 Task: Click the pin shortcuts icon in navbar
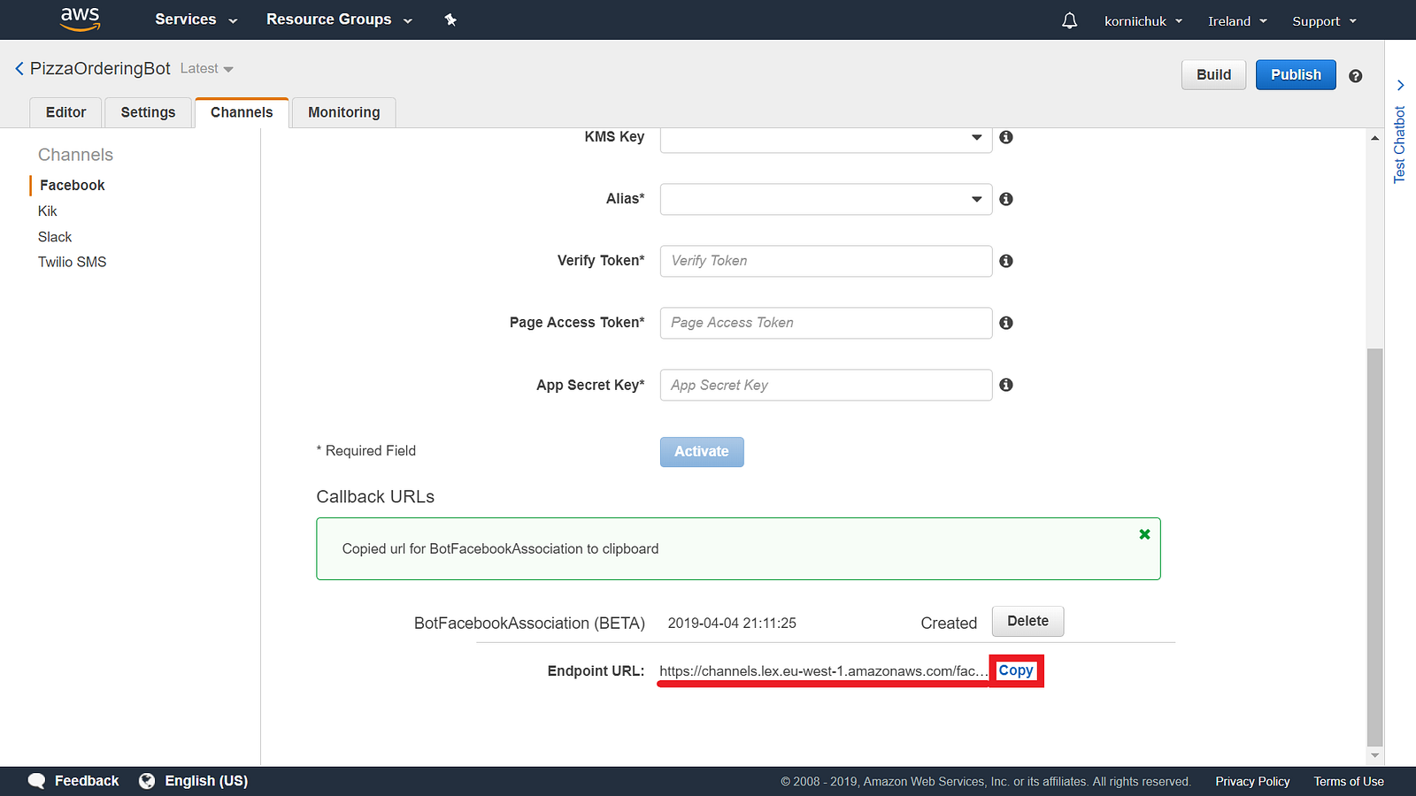[450, 19]
